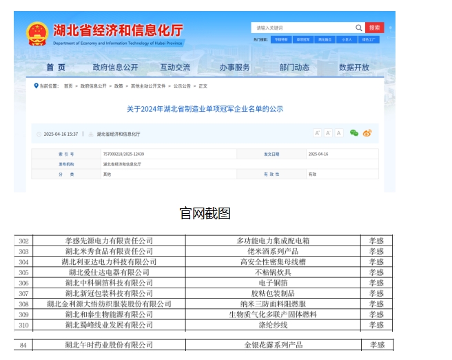452x360 pixels.
Task: Share the notice via the Weibo icon
Action: point(367,133)
